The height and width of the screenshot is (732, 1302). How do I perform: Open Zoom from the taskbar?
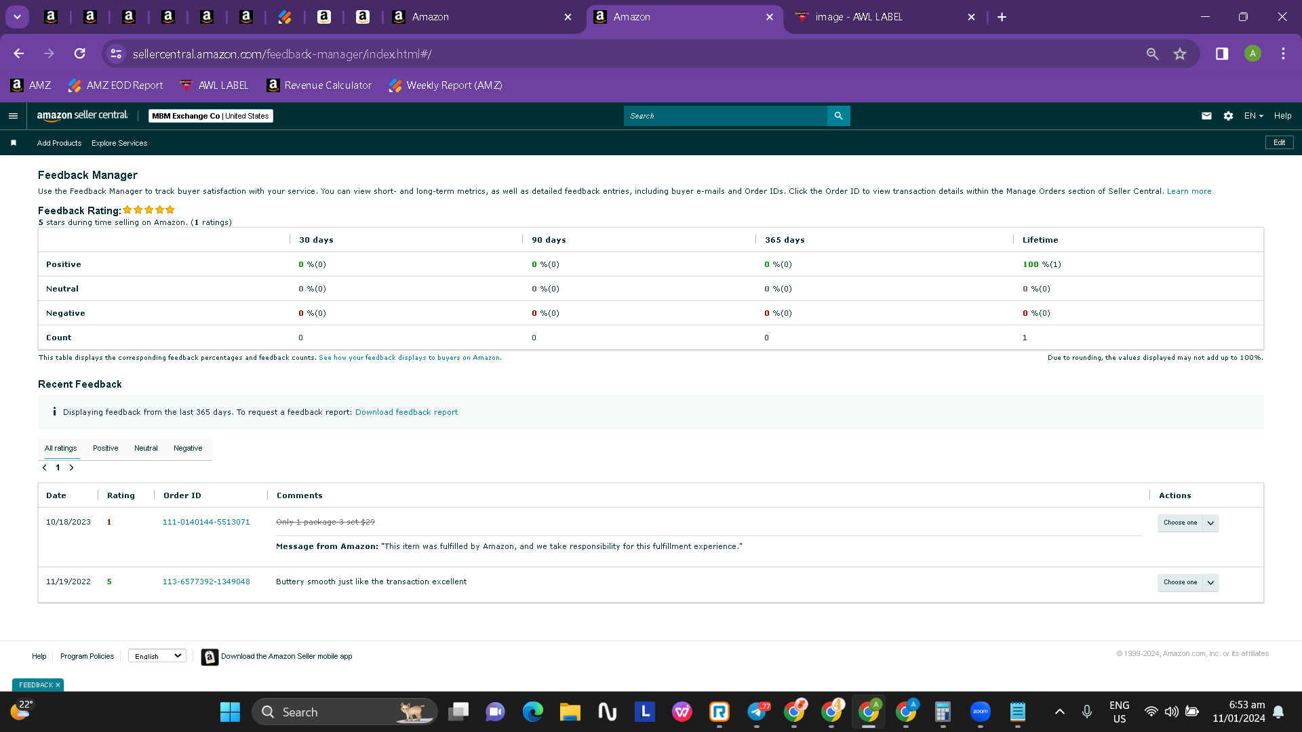pyautogui.click(x=981, y=712)
